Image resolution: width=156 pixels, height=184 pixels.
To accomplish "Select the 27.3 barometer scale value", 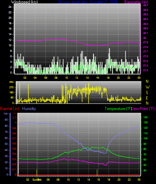I will pos(145,70).
